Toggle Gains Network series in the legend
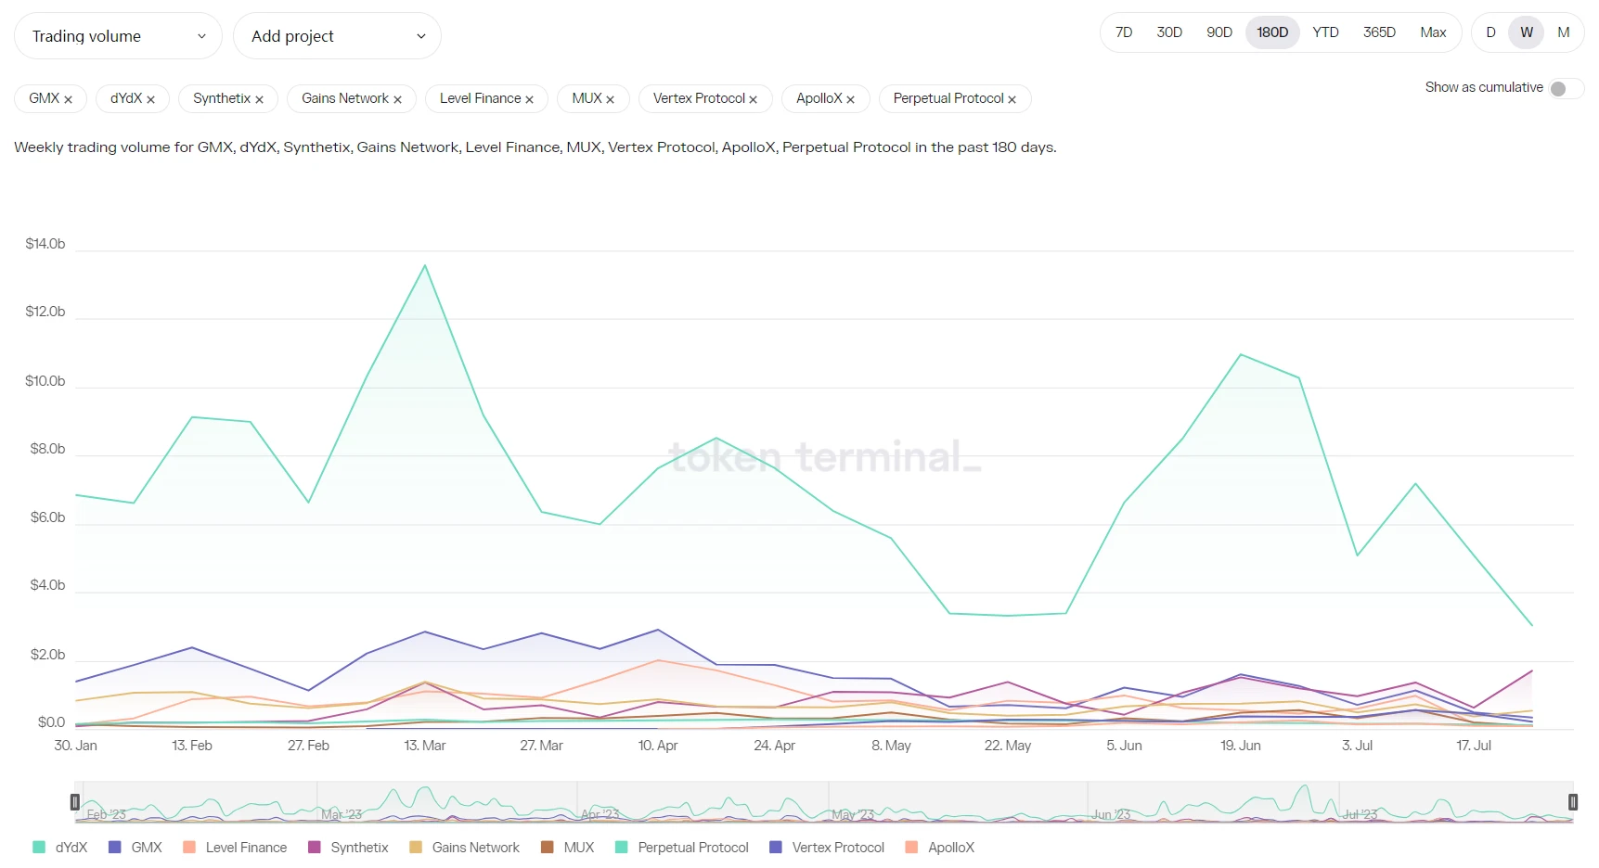This screenshot has height=868, width=1599. click(464, 848)
